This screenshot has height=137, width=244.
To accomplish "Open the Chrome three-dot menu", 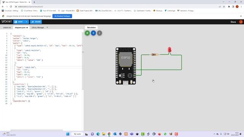I will pyautogui.click(x=241, y=7).
